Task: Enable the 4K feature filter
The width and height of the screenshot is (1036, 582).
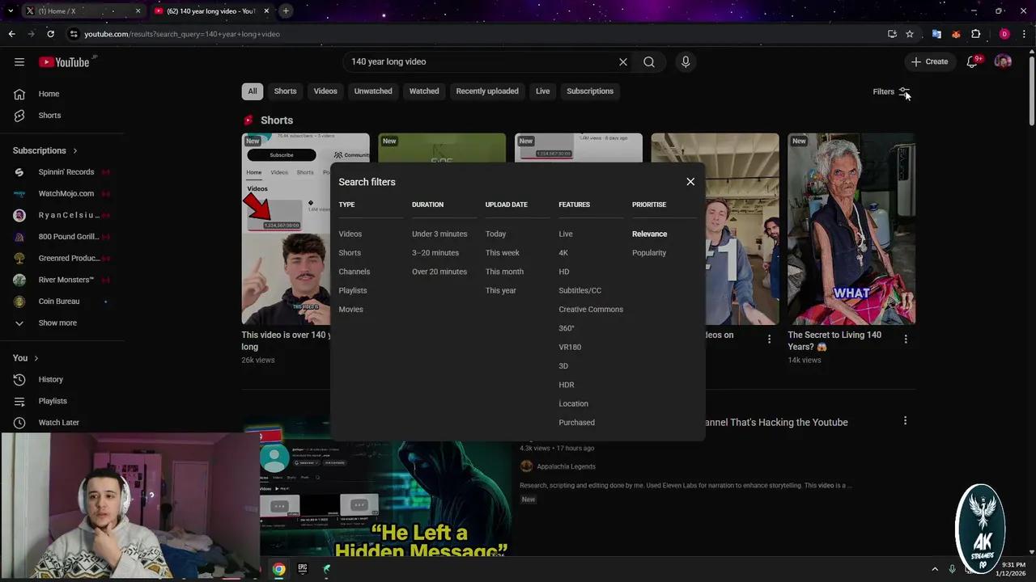Action: [x=563, y=253]
